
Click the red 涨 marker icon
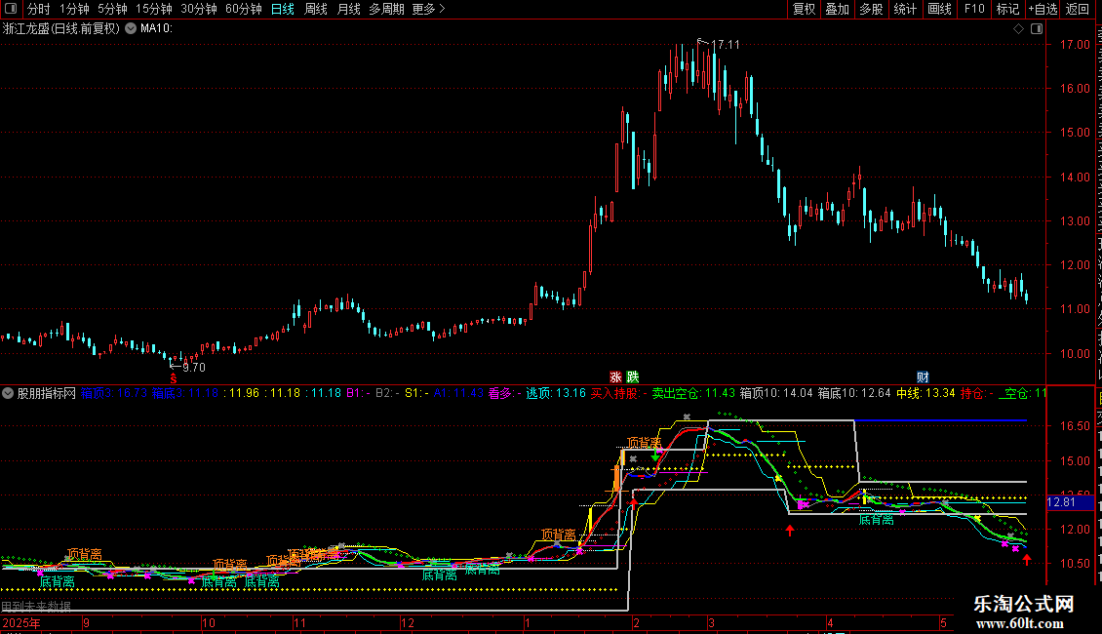(x=615, y=377)
